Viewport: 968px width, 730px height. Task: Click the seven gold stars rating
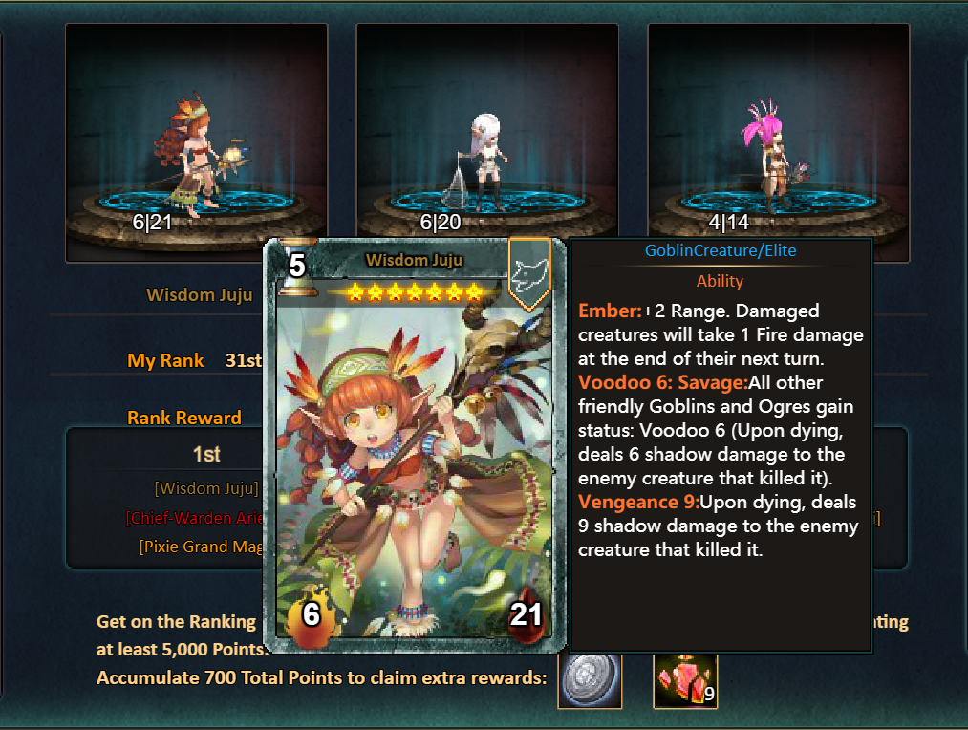(414, 291)
